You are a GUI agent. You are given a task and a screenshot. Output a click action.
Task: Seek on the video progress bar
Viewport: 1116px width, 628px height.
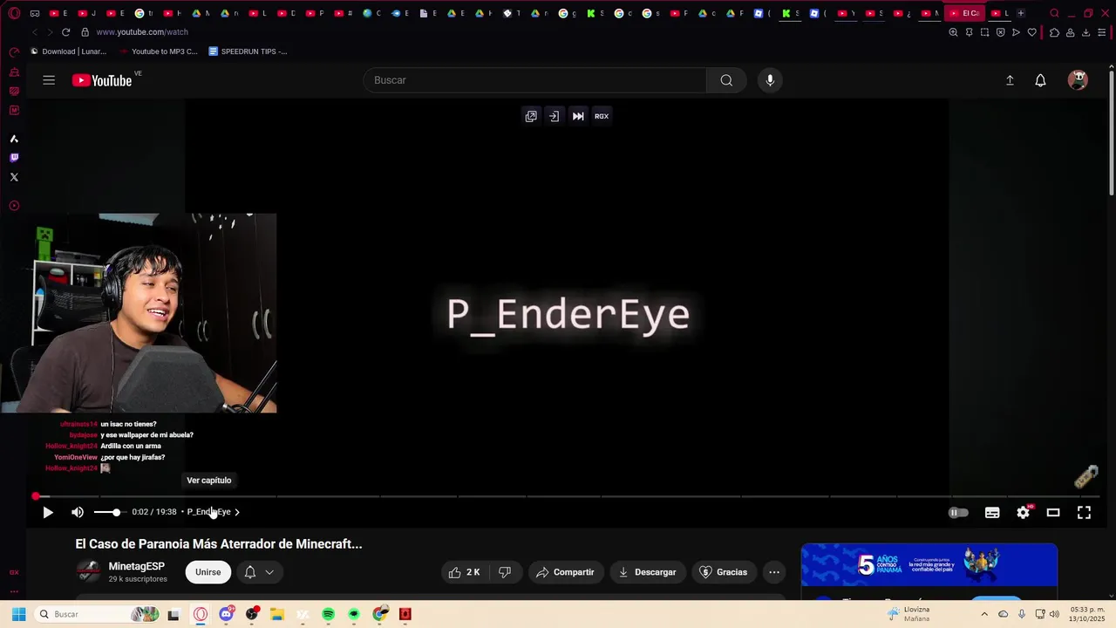pyautogui.click(x=567, y=496)
